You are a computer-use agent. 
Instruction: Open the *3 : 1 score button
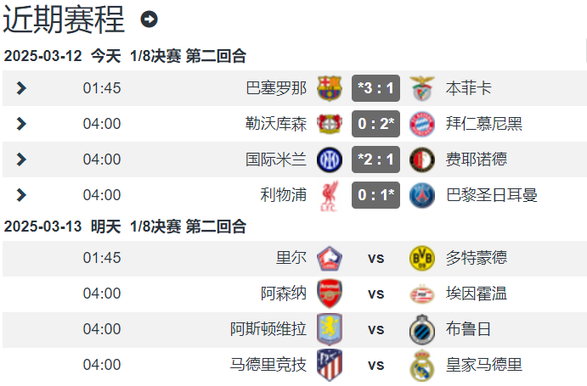375,88
